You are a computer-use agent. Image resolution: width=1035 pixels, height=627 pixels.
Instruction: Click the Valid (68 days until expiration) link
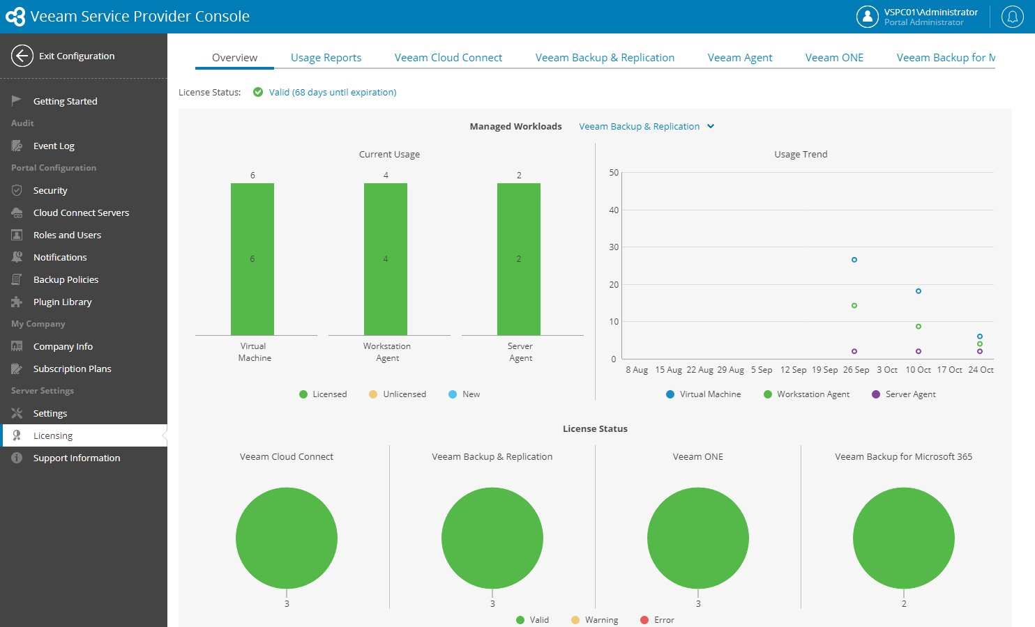(333, 92)
